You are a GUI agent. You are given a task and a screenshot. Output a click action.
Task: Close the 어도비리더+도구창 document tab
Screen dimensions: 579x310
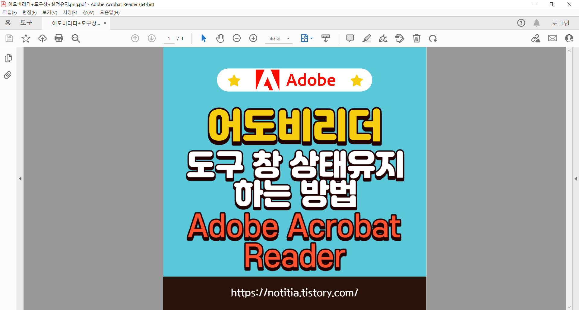105,23
